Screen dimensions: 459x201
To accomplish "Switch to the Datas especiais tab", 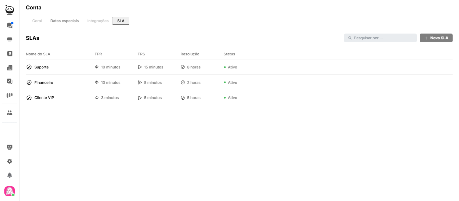I will (x=65, y=21).
